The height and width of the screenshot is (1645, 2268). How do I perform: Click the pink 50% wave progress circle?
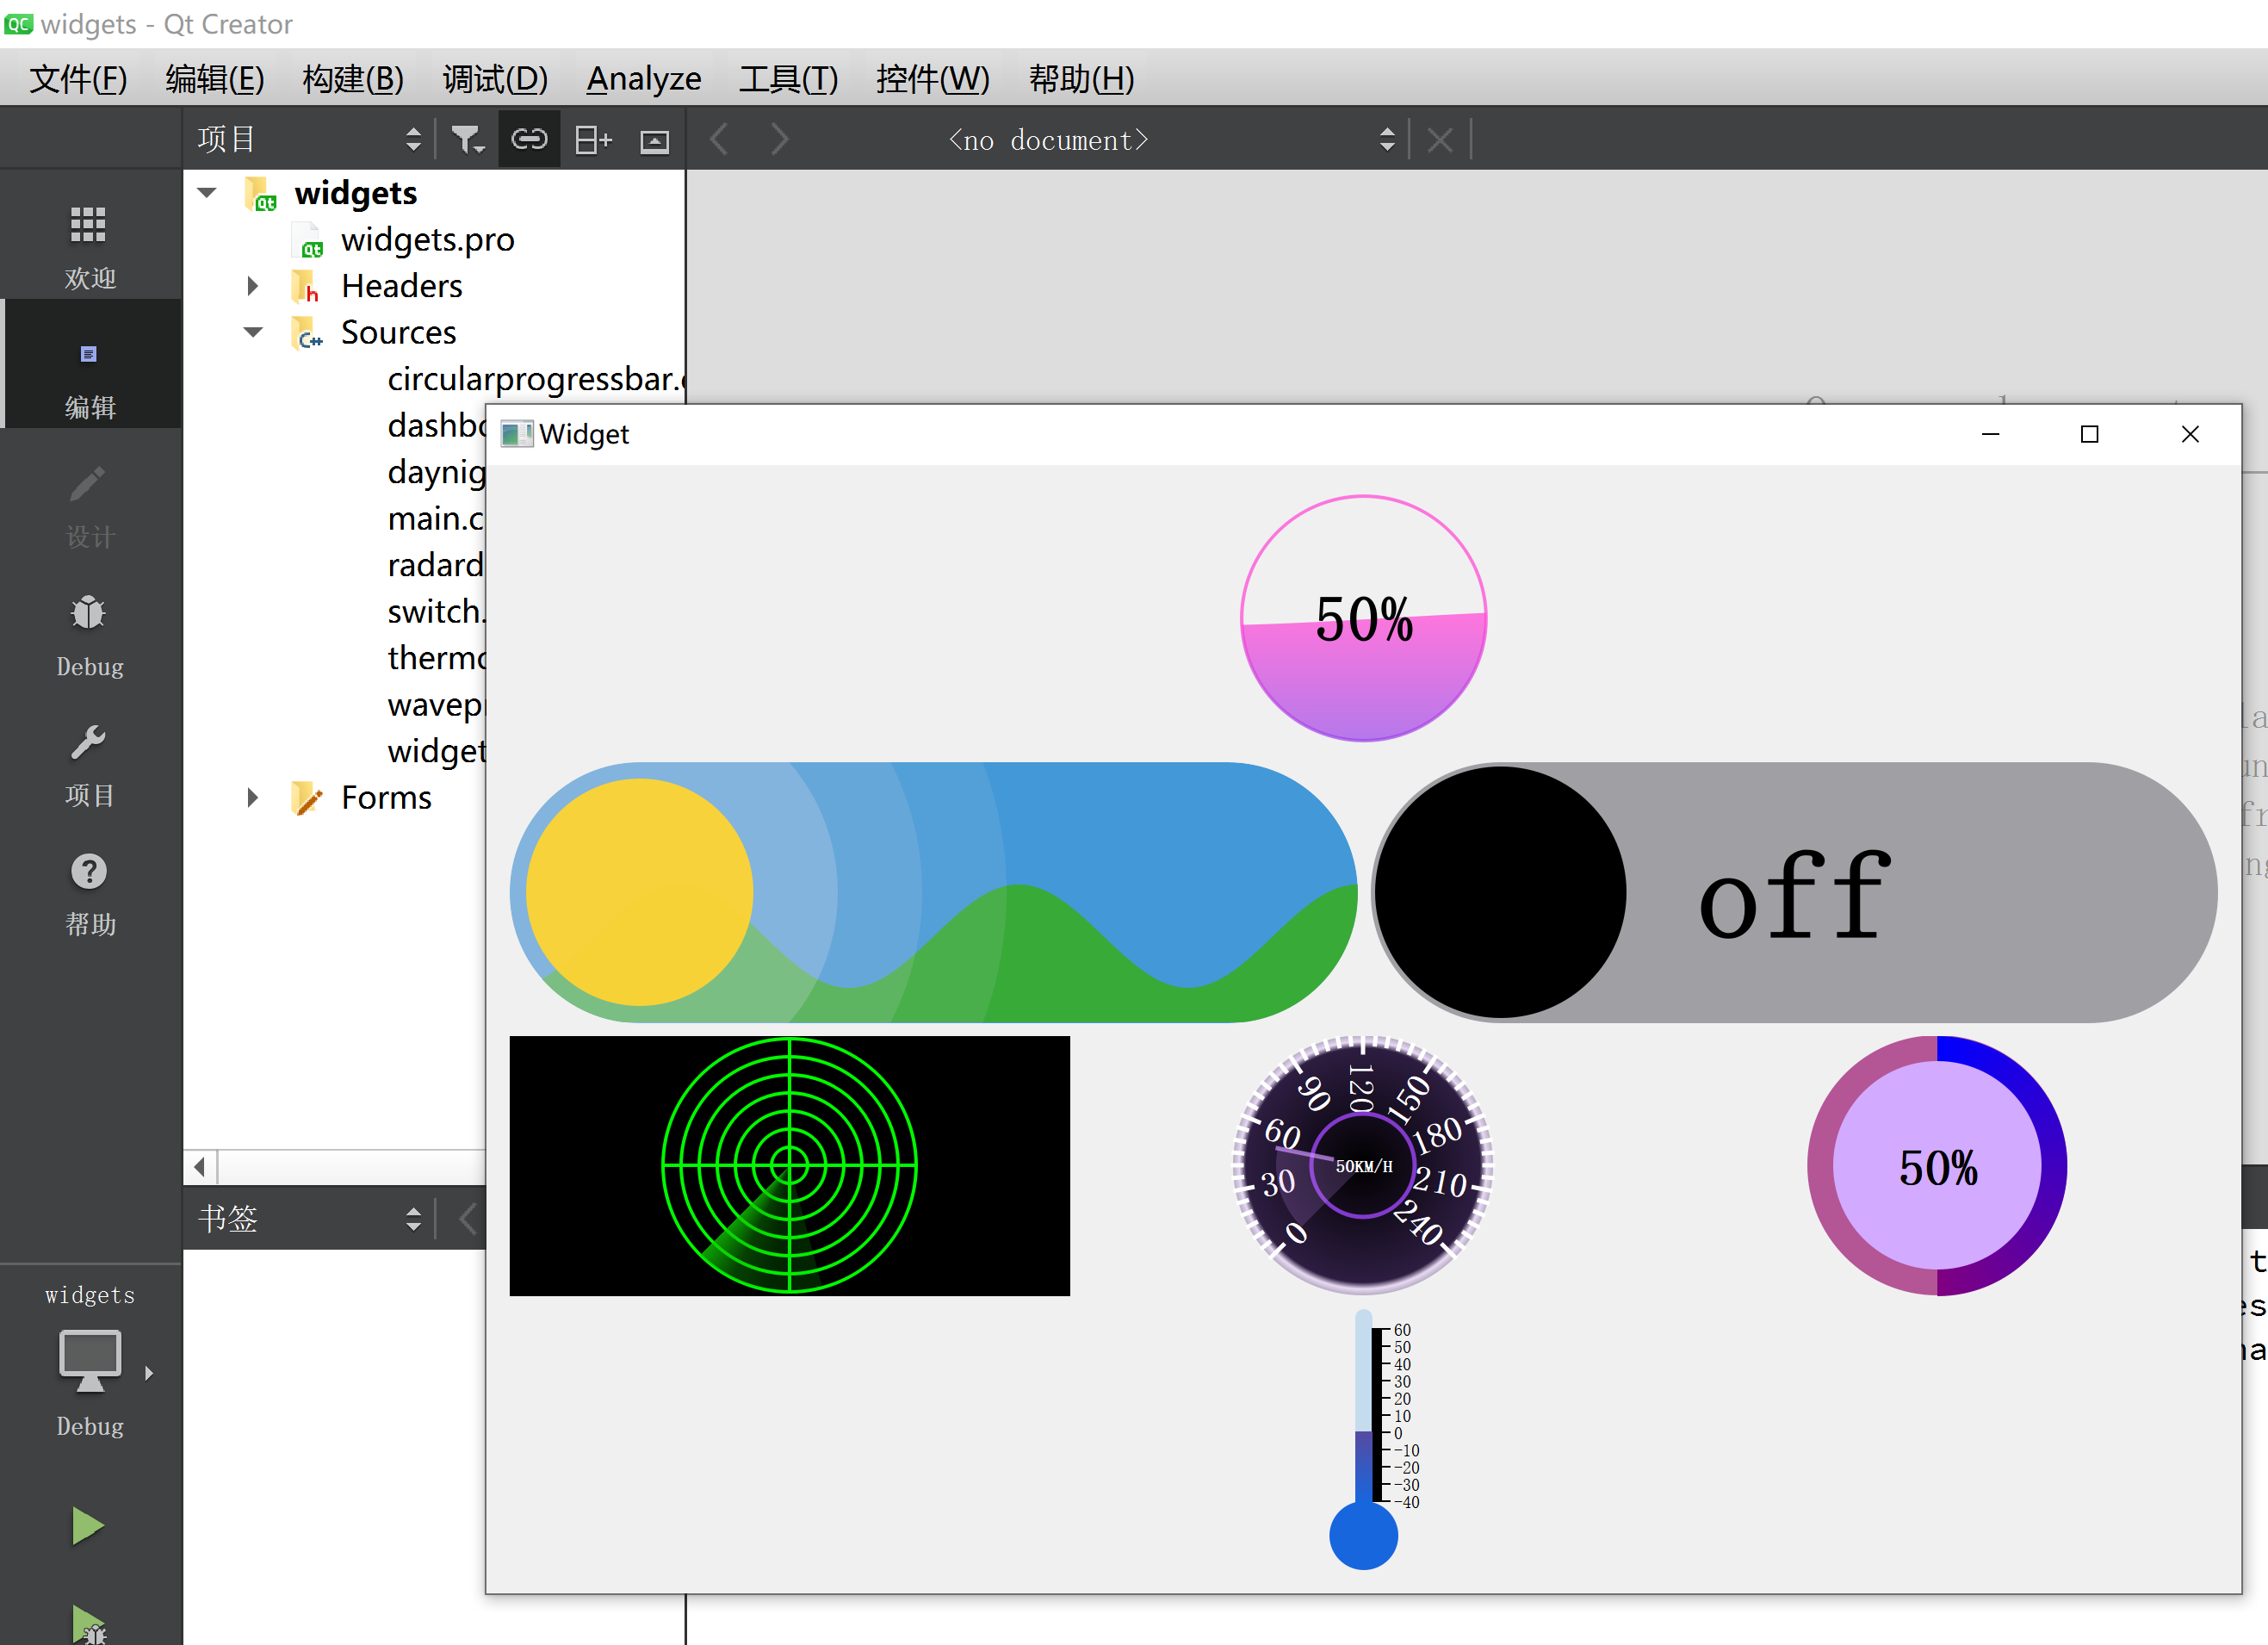[x=1363, y=618]
